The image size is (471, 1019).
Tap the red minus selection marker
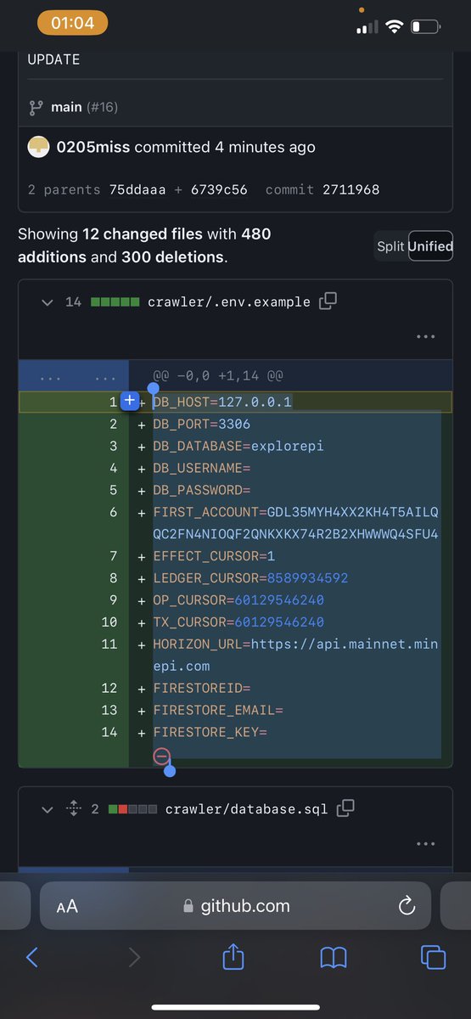(x=160, y=756)
